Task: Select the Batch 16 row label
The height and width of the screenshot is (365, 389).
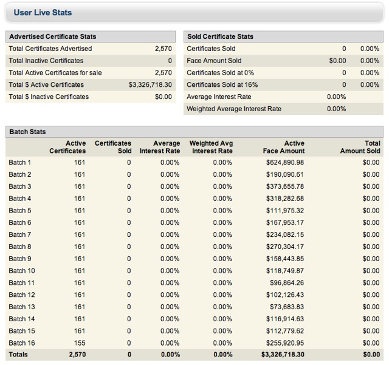Action: 22,343
